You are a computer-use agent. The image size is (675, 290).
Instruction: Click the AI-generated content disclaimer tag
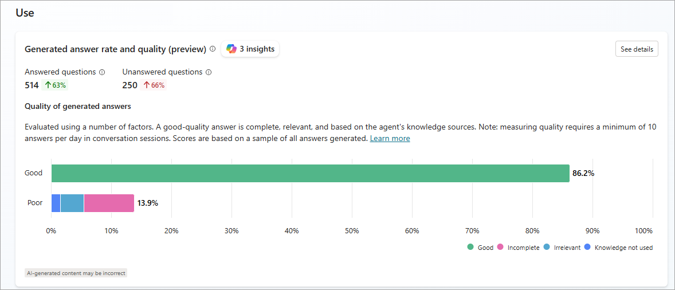(x=76, y=273)
